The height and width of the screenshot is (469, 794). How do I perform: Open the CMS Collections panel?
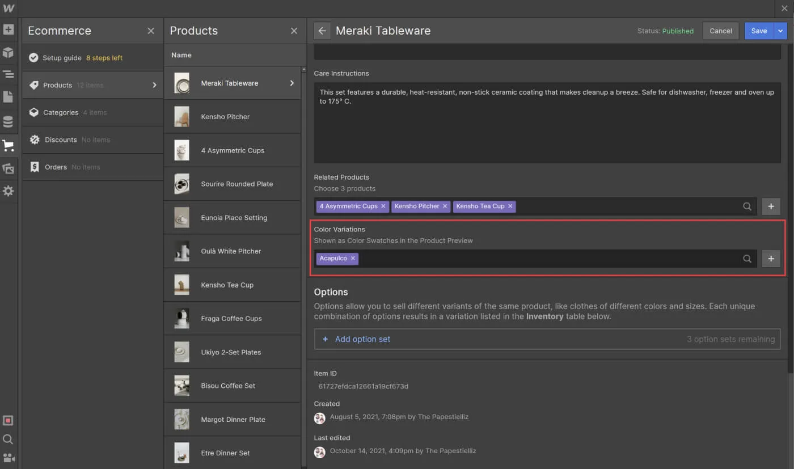click(x=8, y=121)
